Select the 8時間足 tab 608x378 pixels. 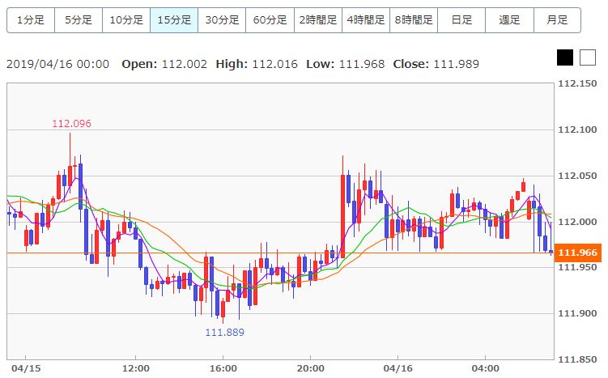coord(414,19)
